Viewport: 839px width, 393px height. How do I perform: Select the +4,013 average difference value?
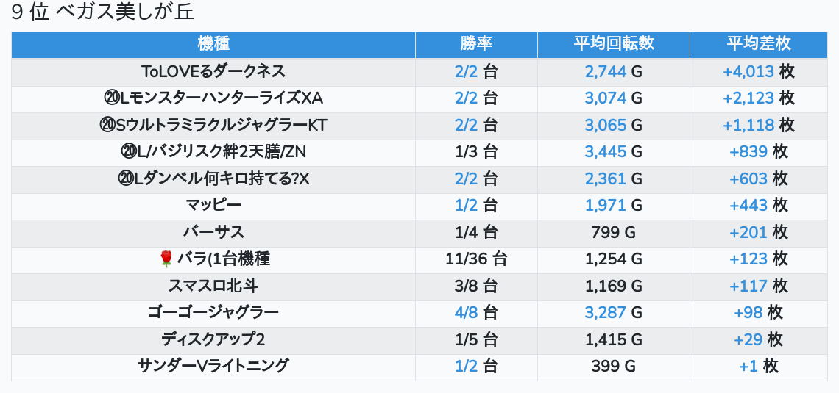pyautogui.click(x=748, y=72)
